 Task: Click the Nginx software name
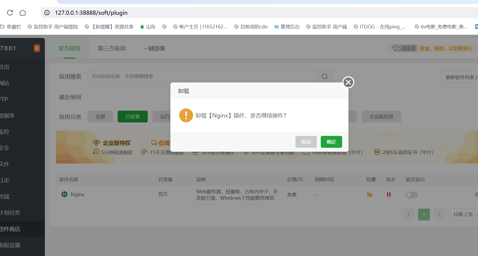[x=78, y=194]
